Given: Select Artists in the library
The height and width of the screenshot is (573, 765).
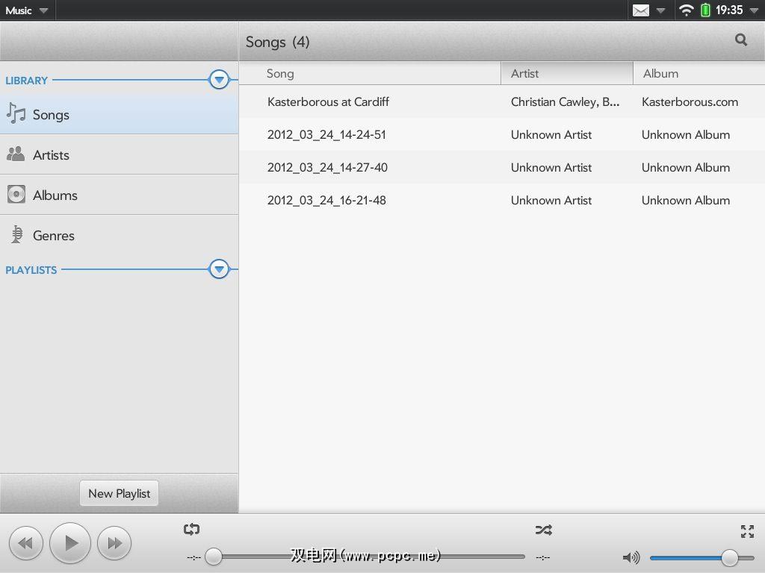Looking at the screenshot, I should (119, 154).
